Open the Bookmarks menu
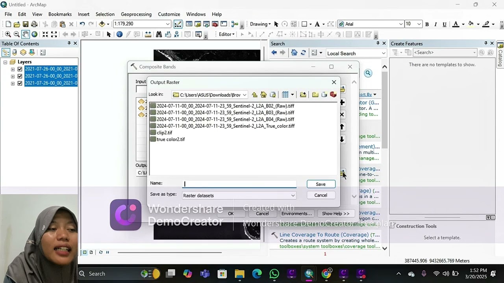504x283 pixels. coord(60,14)
